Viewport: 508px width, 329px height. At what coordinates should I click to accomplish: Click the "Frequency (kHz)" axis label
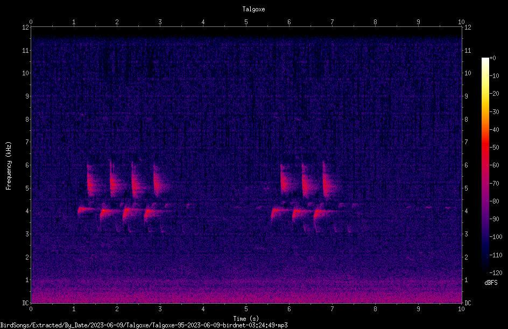tap(9, 166)
